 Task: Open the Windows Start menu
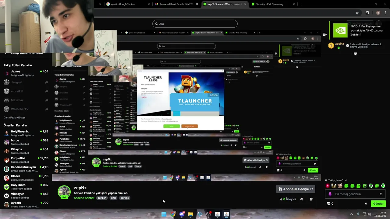tap(164, 214)
